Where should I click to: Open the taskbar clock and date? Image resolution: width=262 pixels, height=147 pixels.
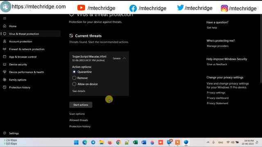click(x=248, y=143)
